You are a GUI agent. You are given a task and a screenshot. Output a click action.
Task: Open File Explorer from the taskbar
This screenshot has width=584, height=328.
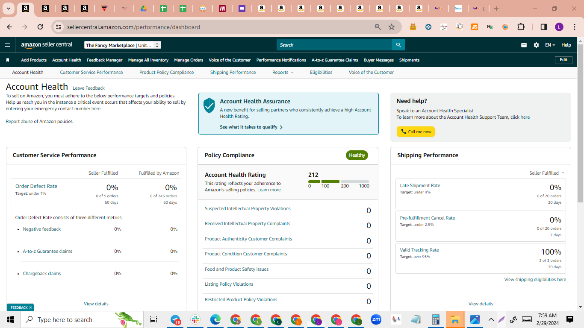(x=455, y=319)
